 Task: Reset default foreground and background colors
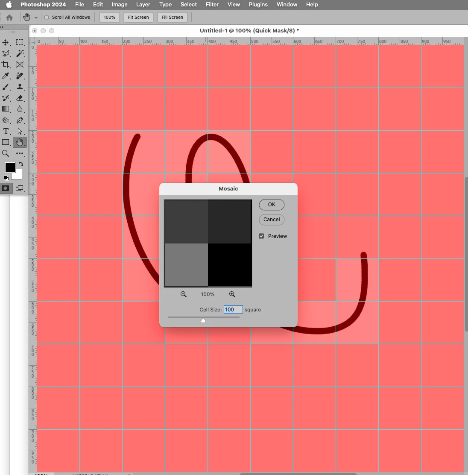[x=6, y=178]
